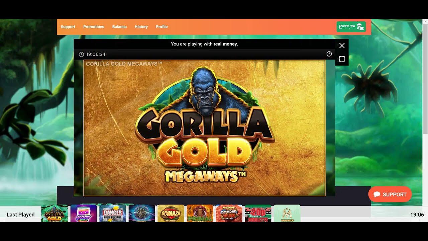Viewport: 428px width, 241px height.
Task: Click the session timer 19:06:24
Action: (x=96, y=54)
